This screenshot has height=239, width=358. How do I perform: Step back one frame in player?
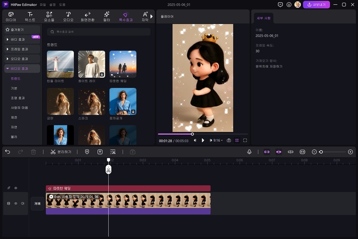point(195,140)
